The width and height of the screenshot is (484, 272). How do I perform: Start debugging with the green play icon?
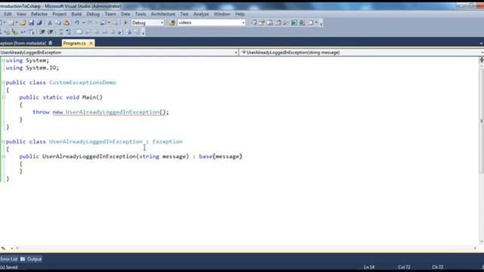[126, 23]
